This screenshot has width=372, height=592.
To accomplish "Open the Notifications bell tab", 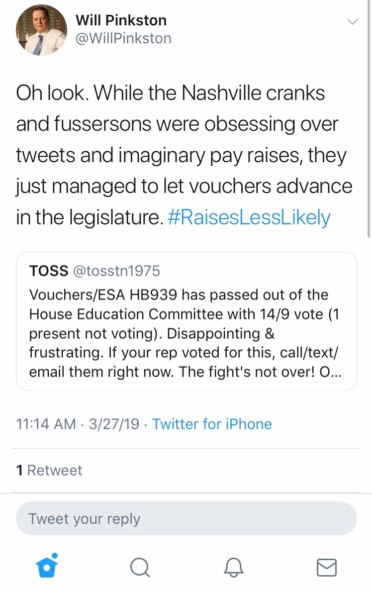I will (233, 567).
